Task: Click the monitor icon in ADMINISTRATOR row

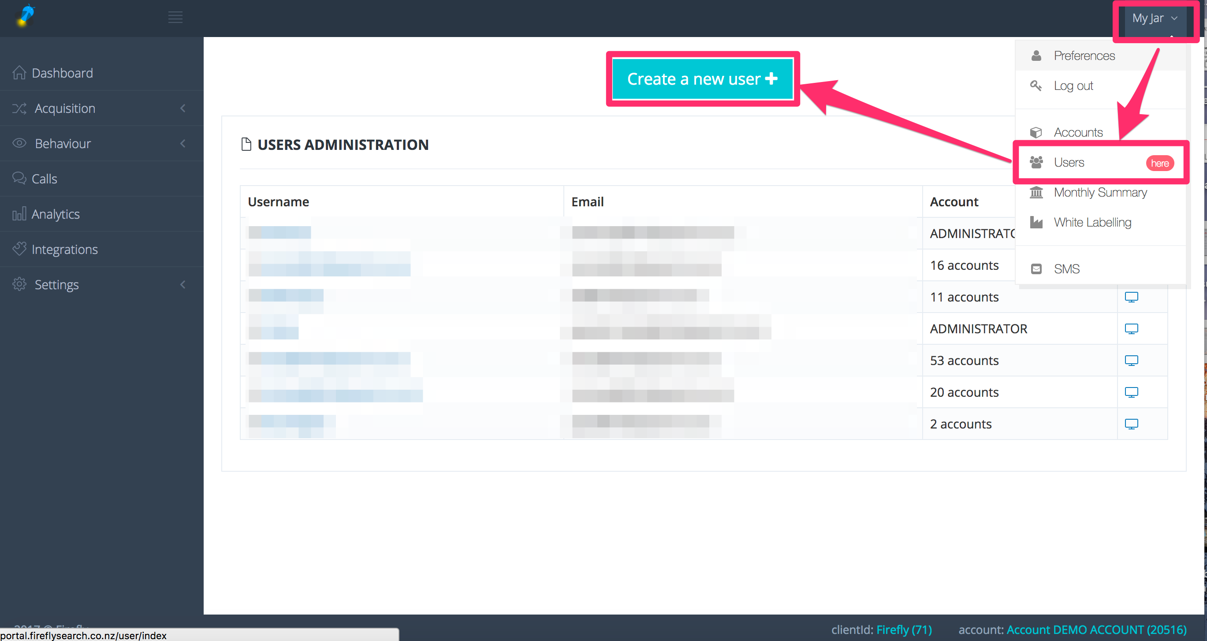Action: point(1131,329)
